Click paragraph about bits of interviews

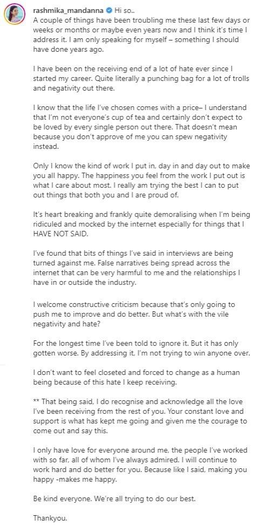[138, 268]
